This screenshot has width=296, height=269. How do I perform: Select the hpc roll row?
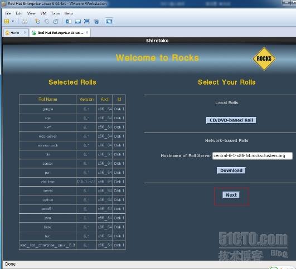coord(72,236)
